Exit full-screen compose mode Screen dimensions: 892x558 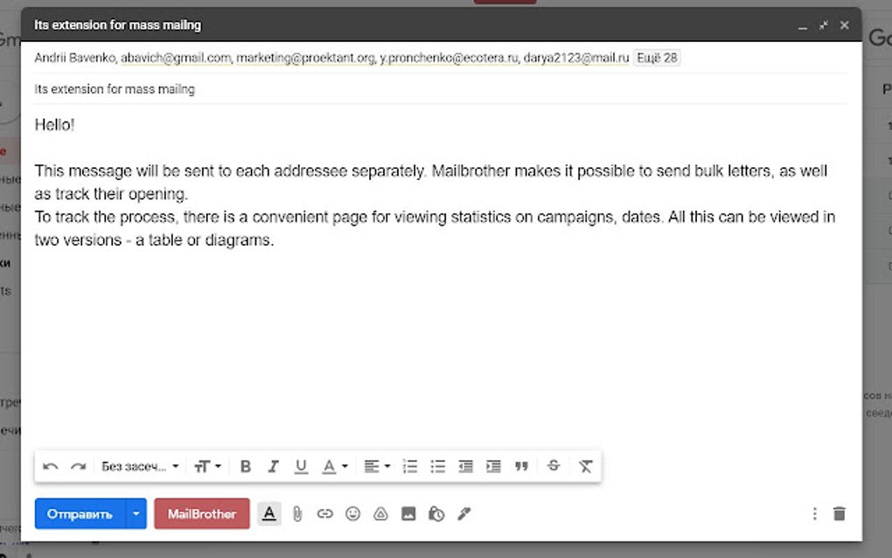[x=823, y=25]
